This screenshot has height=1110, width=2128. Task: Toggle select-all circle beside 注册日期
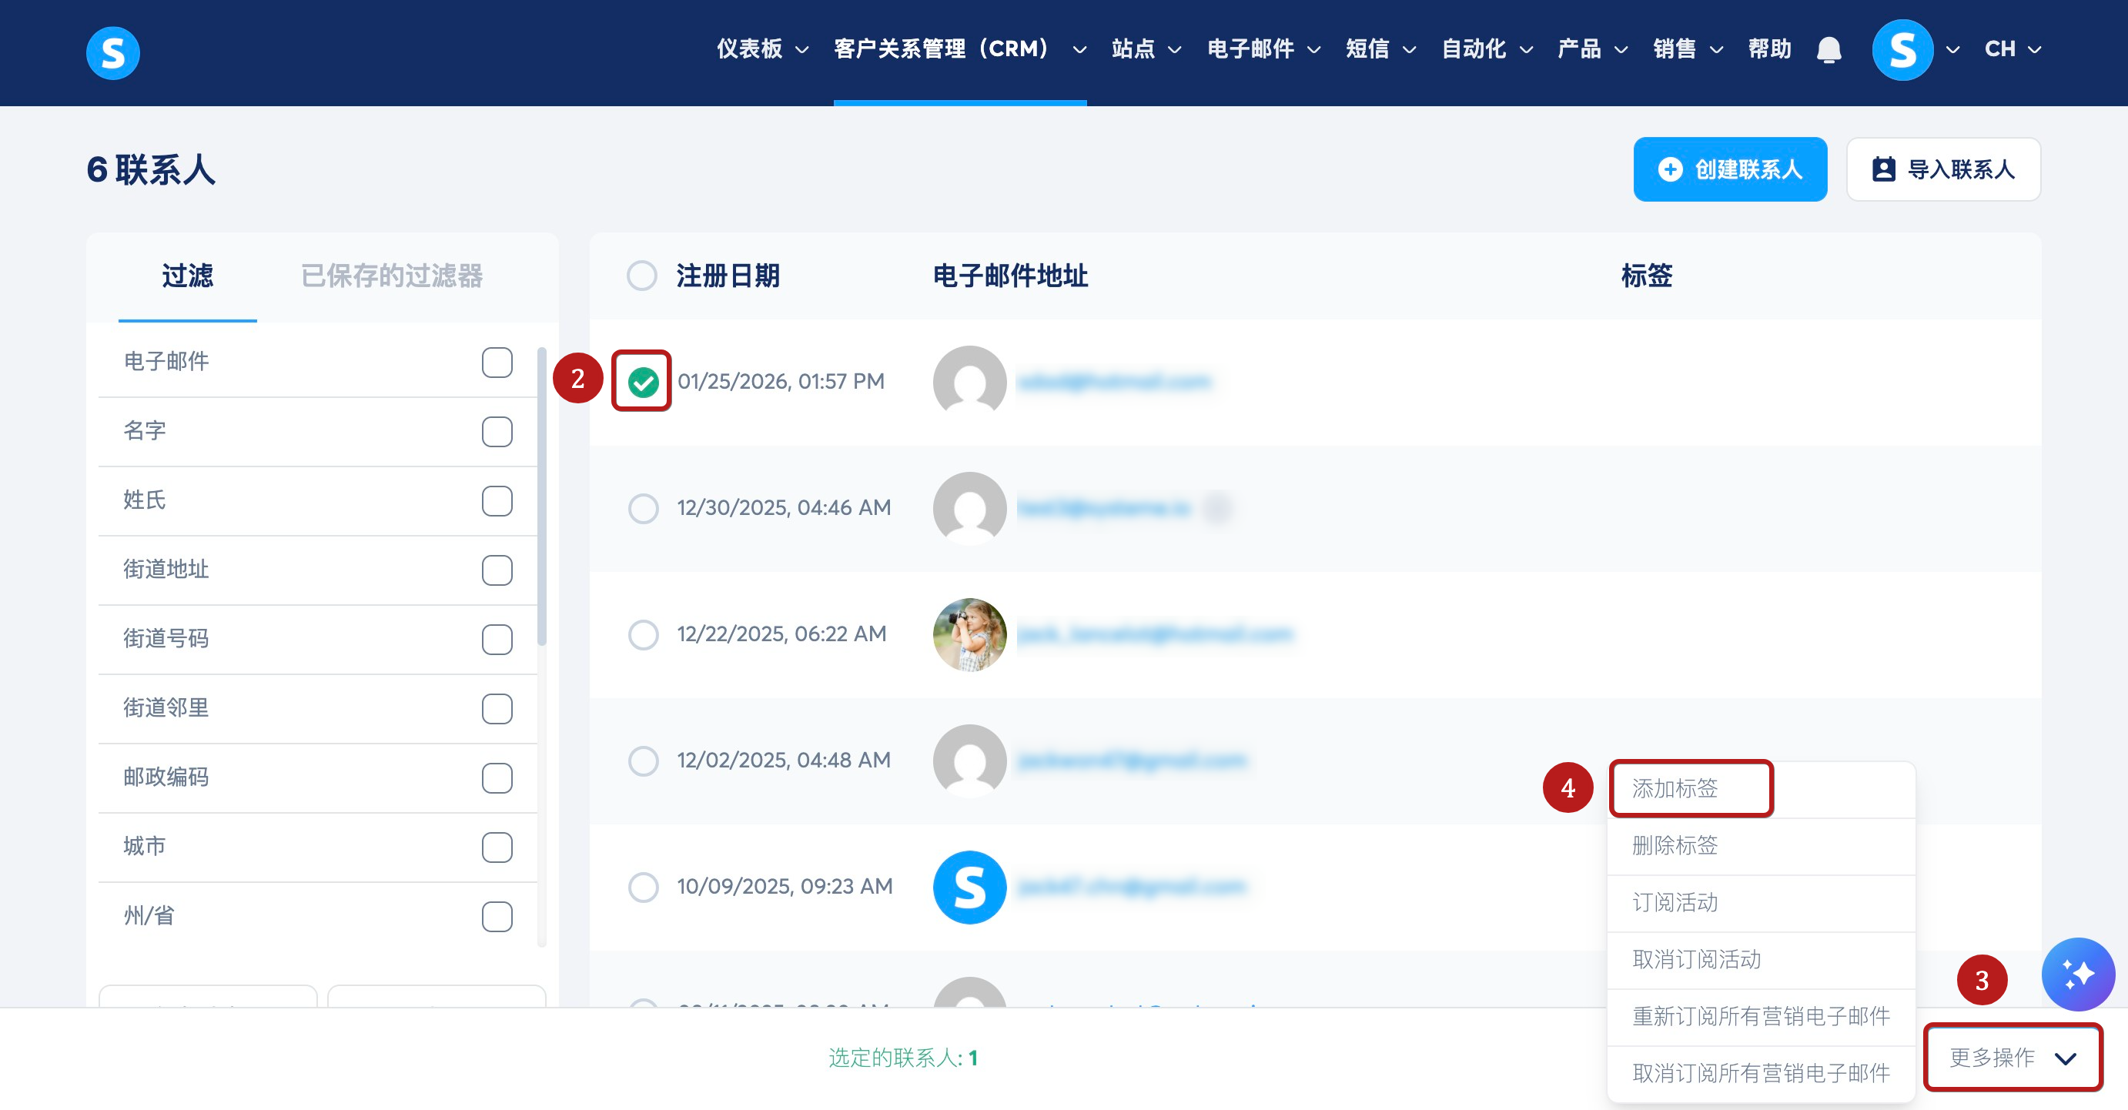pyautogui.click(x=642, y=276)
